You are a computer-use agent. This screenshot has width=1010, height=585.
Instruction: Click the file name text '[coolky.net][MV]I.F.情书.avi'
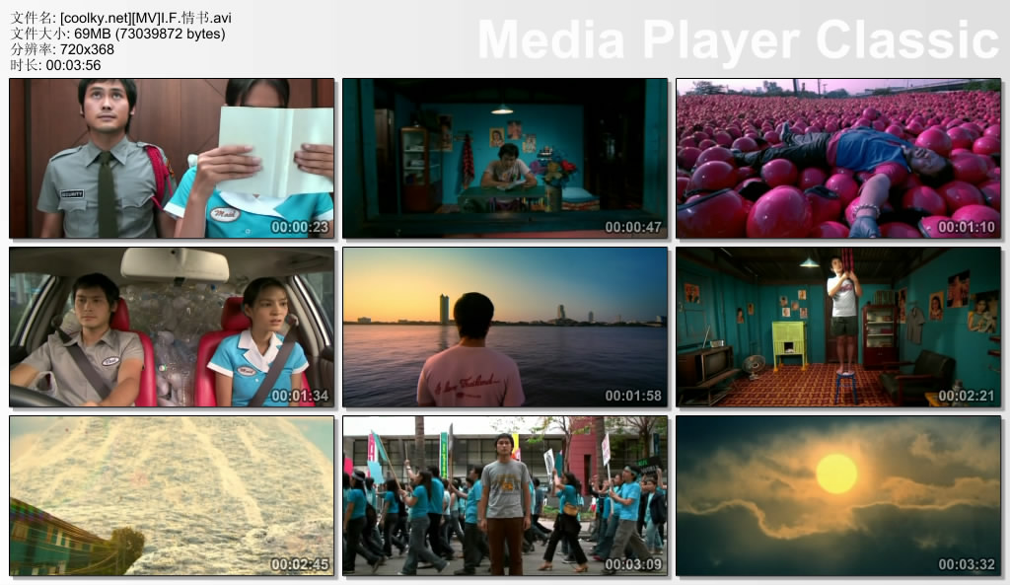point(146,18)
